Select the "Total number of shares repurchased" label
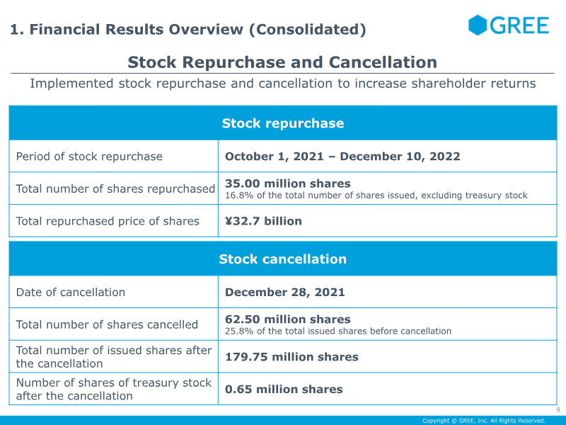 pyautogui.click(x=115, y=189)
